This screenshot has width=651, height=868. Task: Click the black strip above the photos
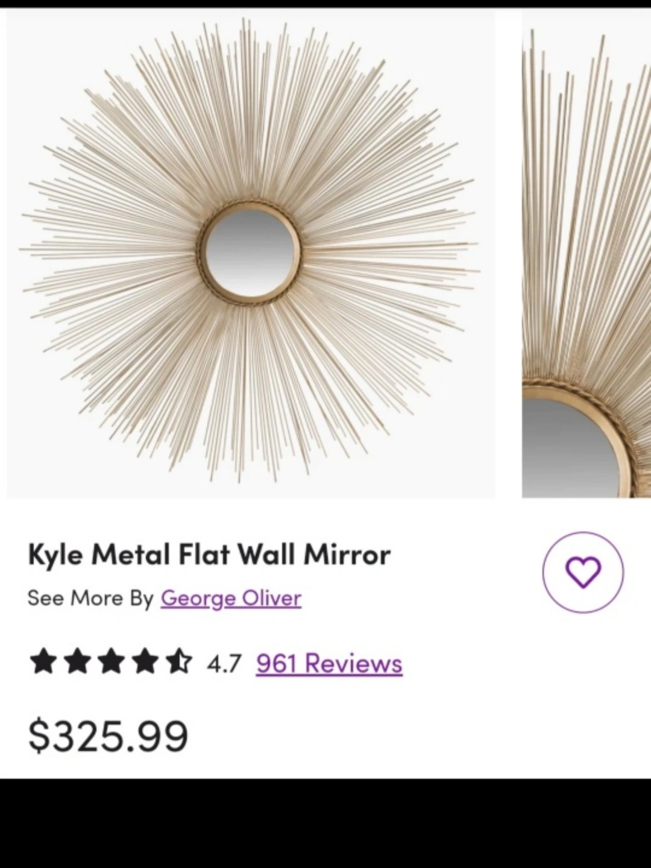click(x=325, y=4)
